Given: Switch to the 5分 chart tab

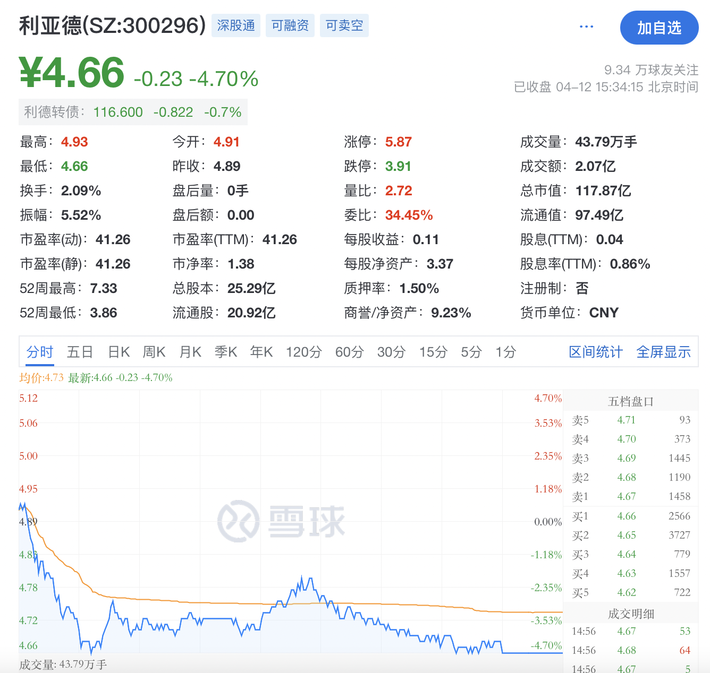Looking at the screenshot, I should coord(471,352).
